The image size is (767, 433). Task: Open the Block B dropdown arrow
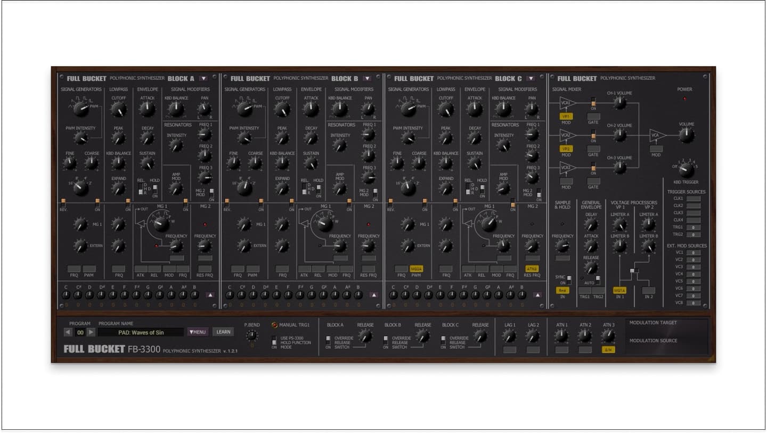pos(367,78)
